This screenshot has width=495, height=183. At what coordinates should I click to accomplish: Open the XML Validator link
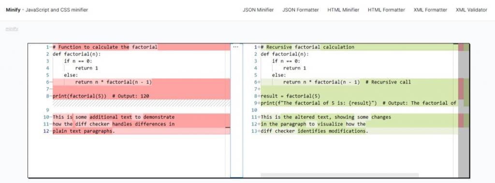pos(471,10)
